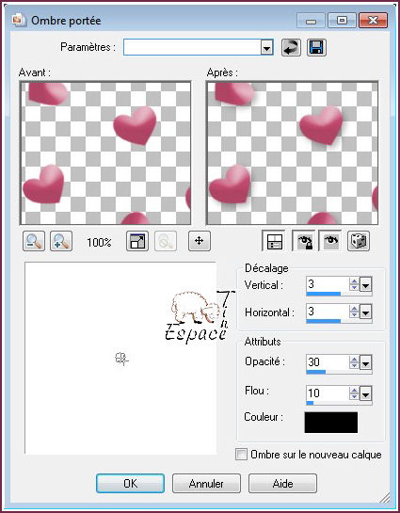Click the Annuler button
This screenshot has height=513, width=400.
click(x=206, y=483)
